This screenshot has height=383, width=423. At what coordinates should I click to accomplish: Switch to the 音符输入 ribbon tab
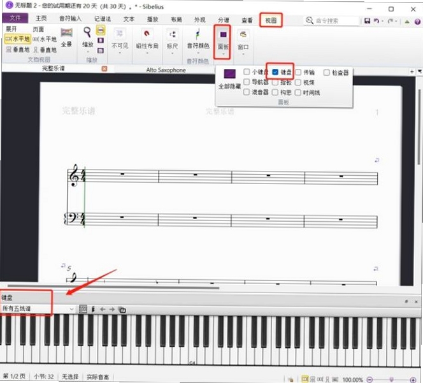(x=71, y=18)
